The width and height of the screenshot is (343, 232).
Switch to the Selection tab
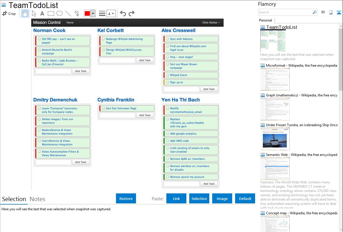14,199
